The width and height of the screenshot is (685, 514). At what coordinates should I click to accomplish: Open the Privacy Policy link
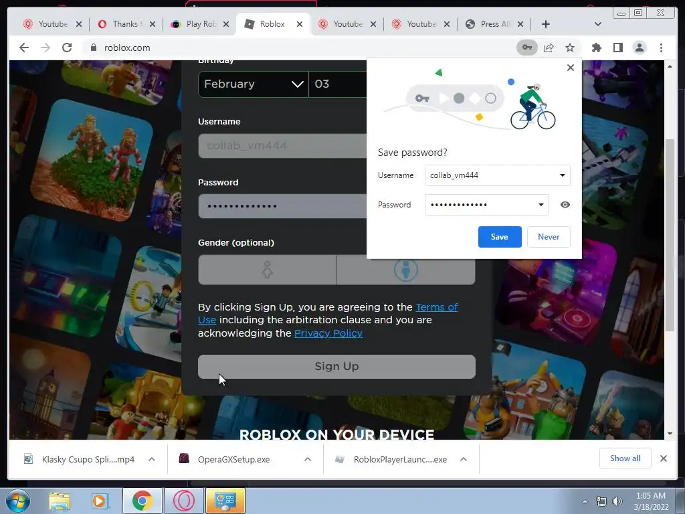click(328, 333)
